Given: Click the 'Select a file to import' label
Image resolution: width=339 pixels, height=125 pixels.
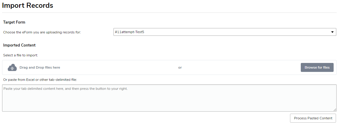Looking at the screenshot, I should point(21,55).
